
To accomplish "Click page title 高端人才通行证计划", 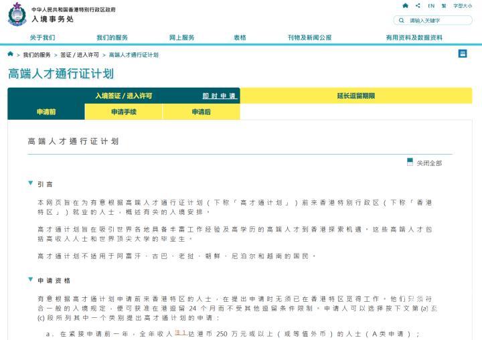I will point(61,74).
